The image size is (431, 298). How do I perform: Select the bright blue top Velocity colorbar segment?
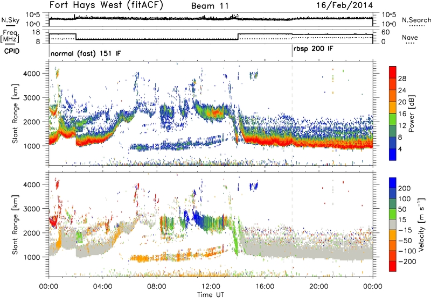(x=393, y=183)
